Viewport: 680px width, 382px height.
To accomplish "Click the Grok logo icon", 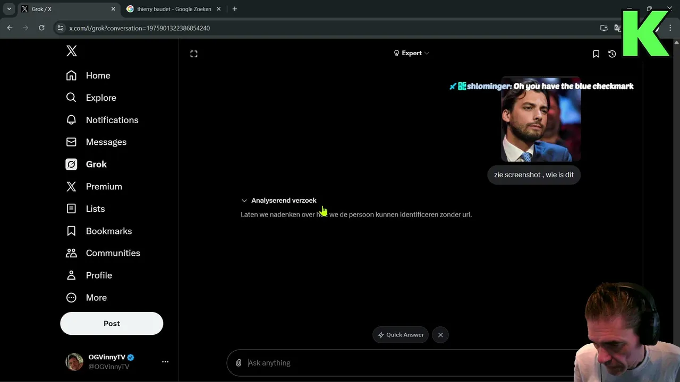I will coord(71,164).
